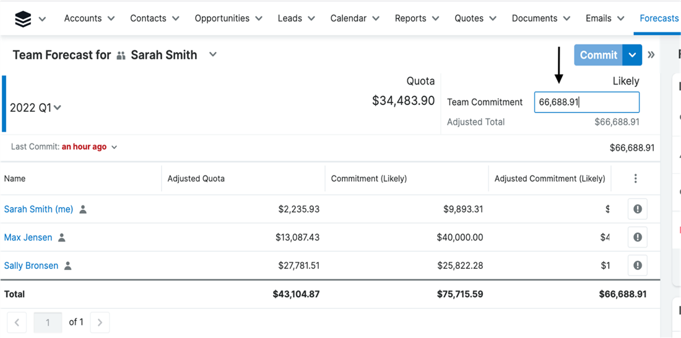Expand the Last Commit history chevron
This screenshot has width=681, height=338.
[115, 147]
